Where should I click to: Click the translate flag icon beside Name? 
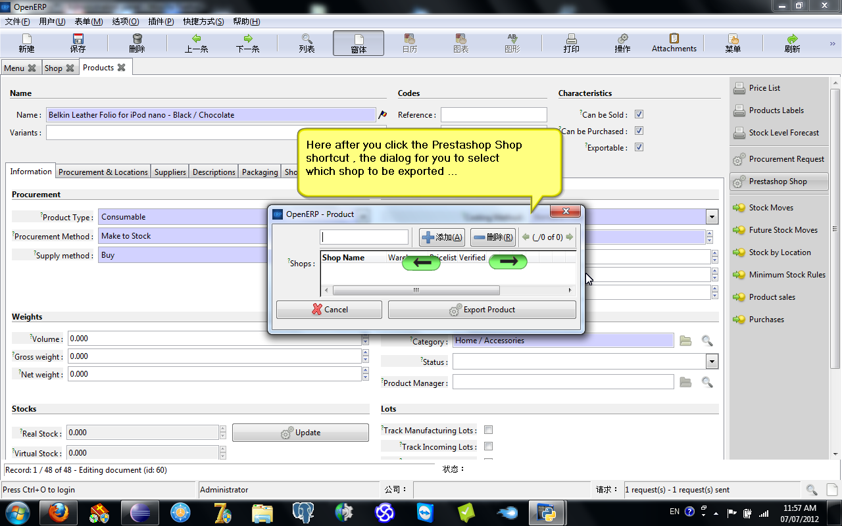point(382,115)
